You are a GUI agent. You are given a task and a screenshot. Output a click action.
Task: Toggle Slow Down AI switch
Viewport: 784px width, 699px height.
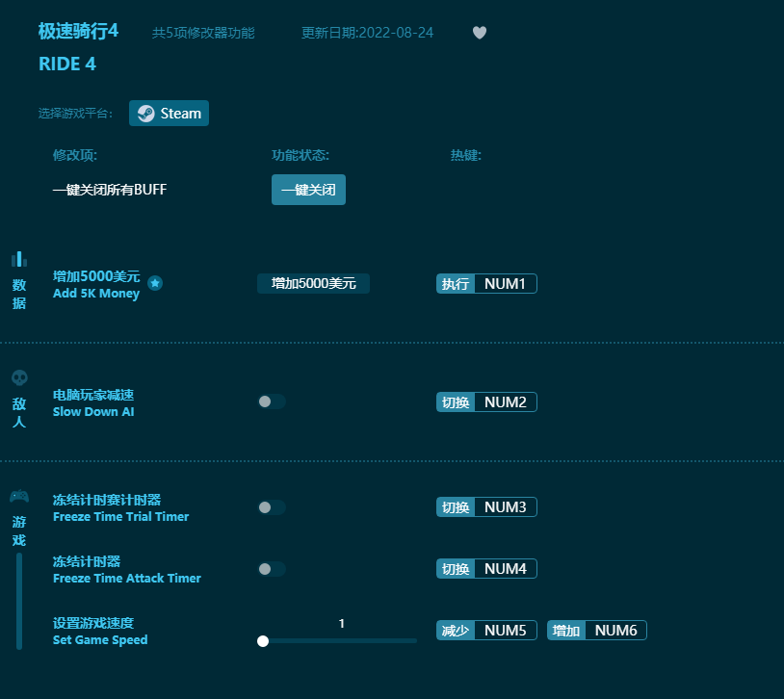point(272,401)
